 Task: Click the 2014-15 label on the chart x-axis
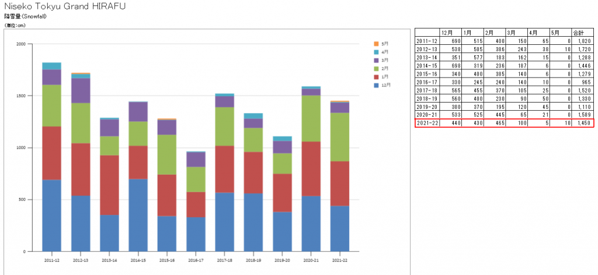coord(138,260)
